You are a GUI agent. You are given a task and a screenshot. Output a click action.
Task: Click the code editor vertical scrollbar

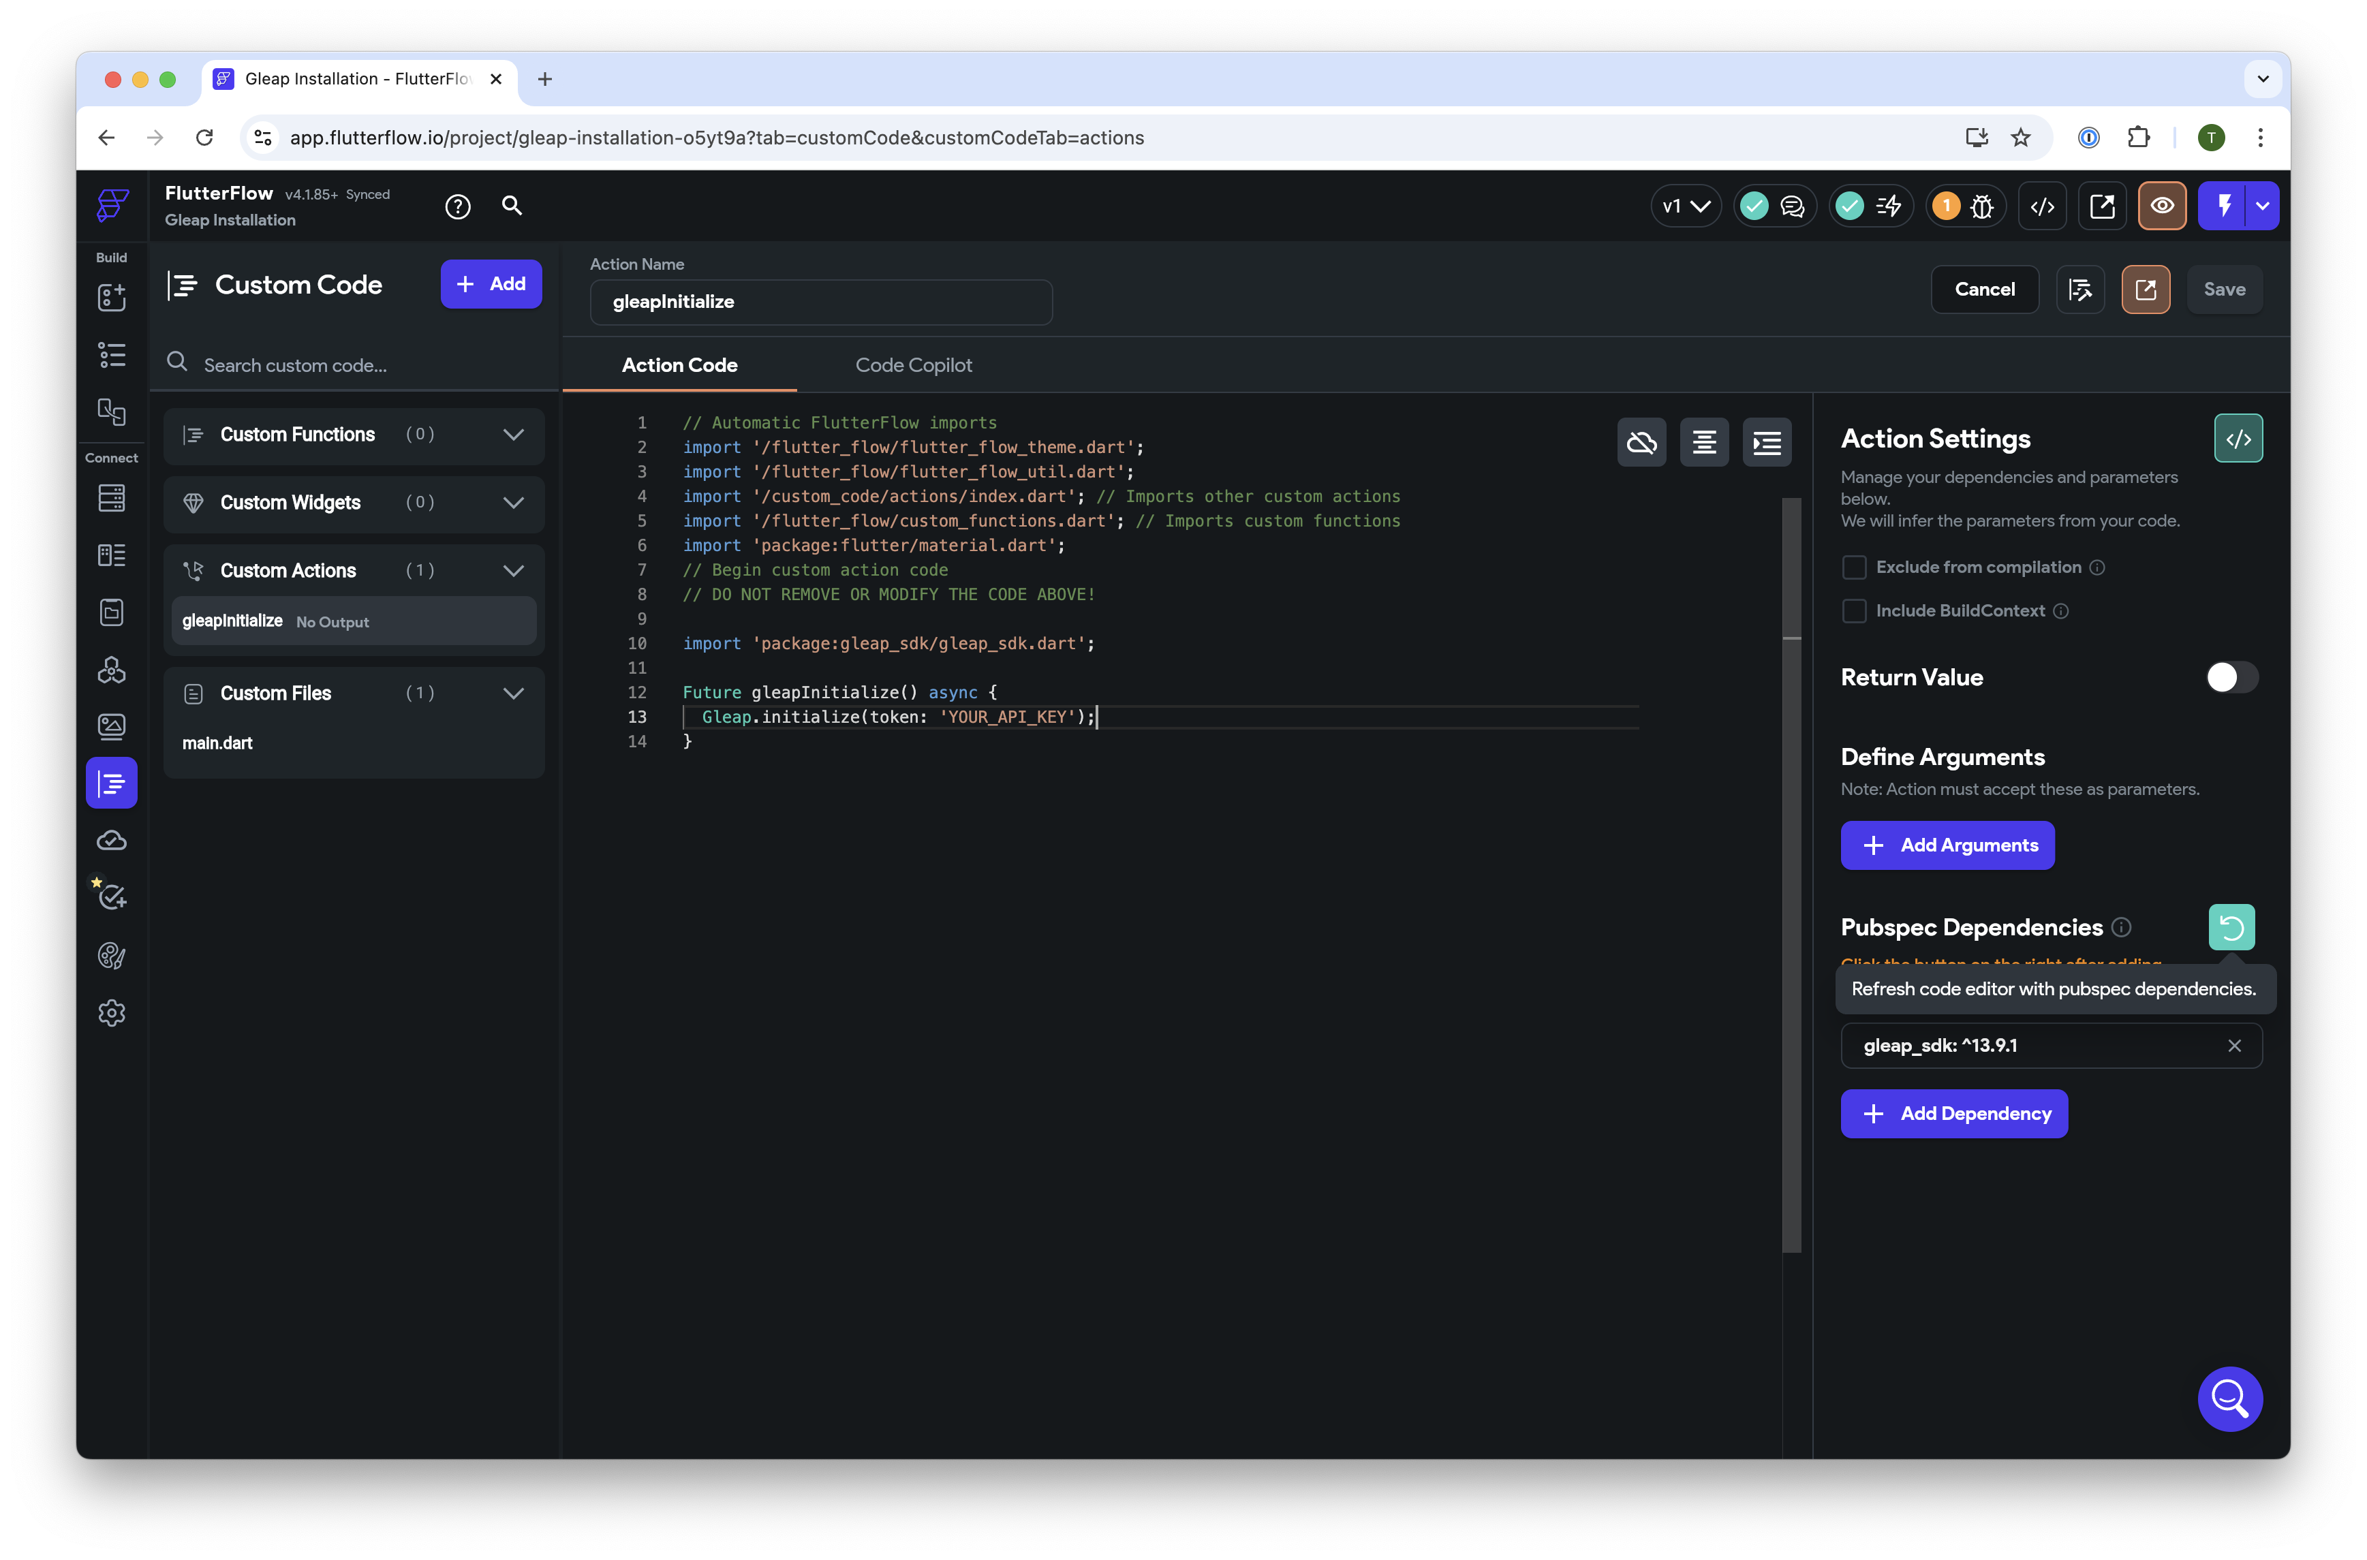[x=1792, y=875]
